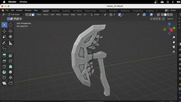The width and height of the screenshot is (181, 102).
Task: Enable edge select mode
Action: [30, 15]
